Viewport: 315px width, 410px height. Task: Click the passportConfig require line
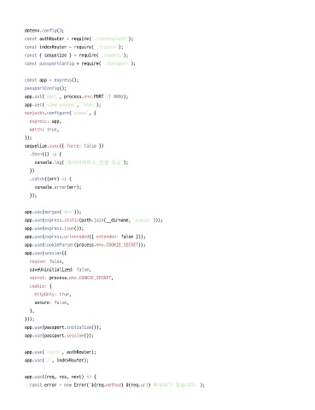click(80, 63)
